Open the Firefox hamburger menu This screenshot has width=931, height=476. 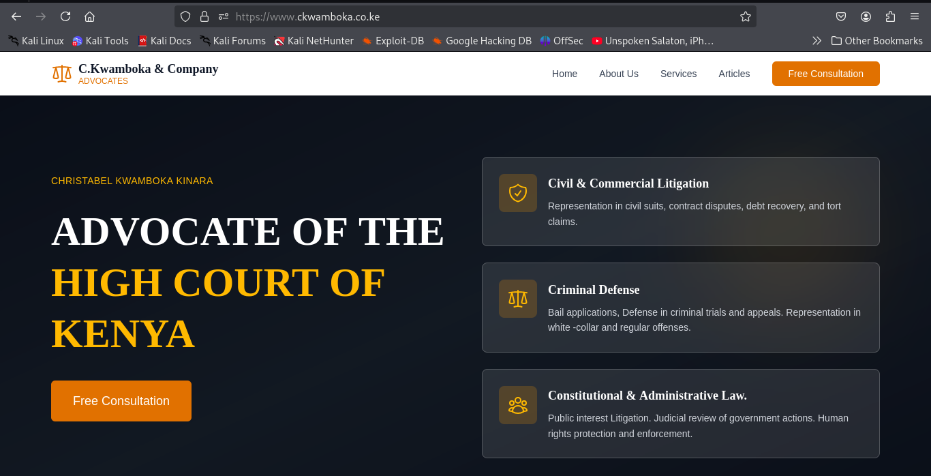coord(915,16)
